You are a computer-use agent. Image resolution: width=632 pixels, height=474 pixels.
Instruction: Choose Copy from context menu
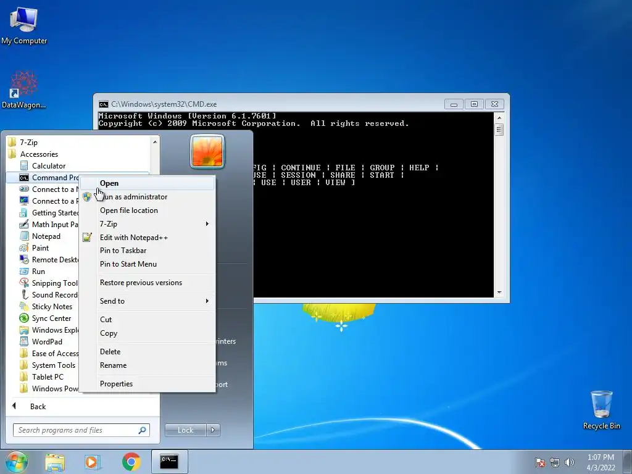click(x=148, y=333)
